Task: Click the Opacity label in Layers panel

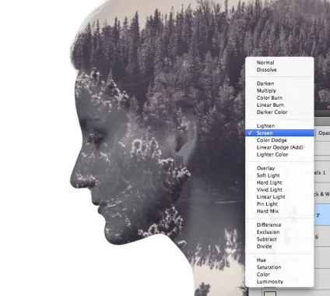Action: click(x=324, y=133)
